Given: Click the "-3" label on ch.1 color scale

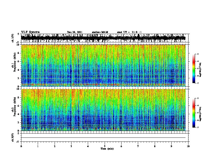Looking at the screenshot, I should point(198,54).
